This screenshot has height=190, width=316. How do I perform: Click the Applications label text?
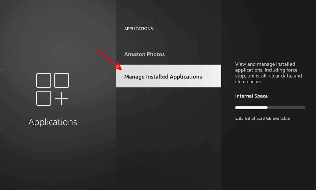click(x=52, y=122)
